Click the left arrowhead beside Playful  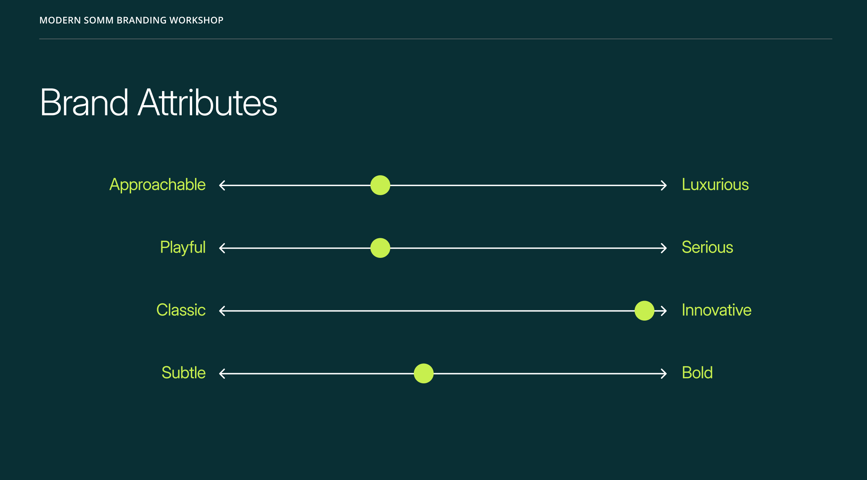pos(222,248)
